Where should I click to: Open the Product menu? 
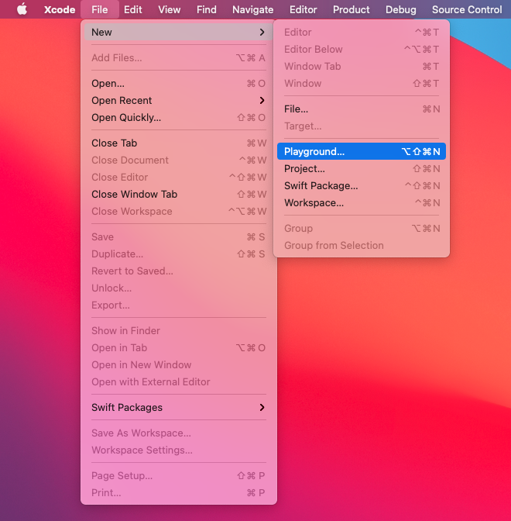click(x=351, y=9)
